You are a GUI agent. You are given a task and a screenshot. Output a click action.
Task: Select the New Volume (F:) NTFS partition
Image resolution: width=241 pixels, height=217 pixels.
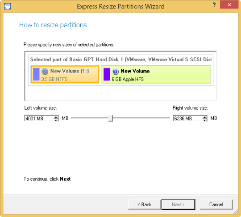[65, 74]
